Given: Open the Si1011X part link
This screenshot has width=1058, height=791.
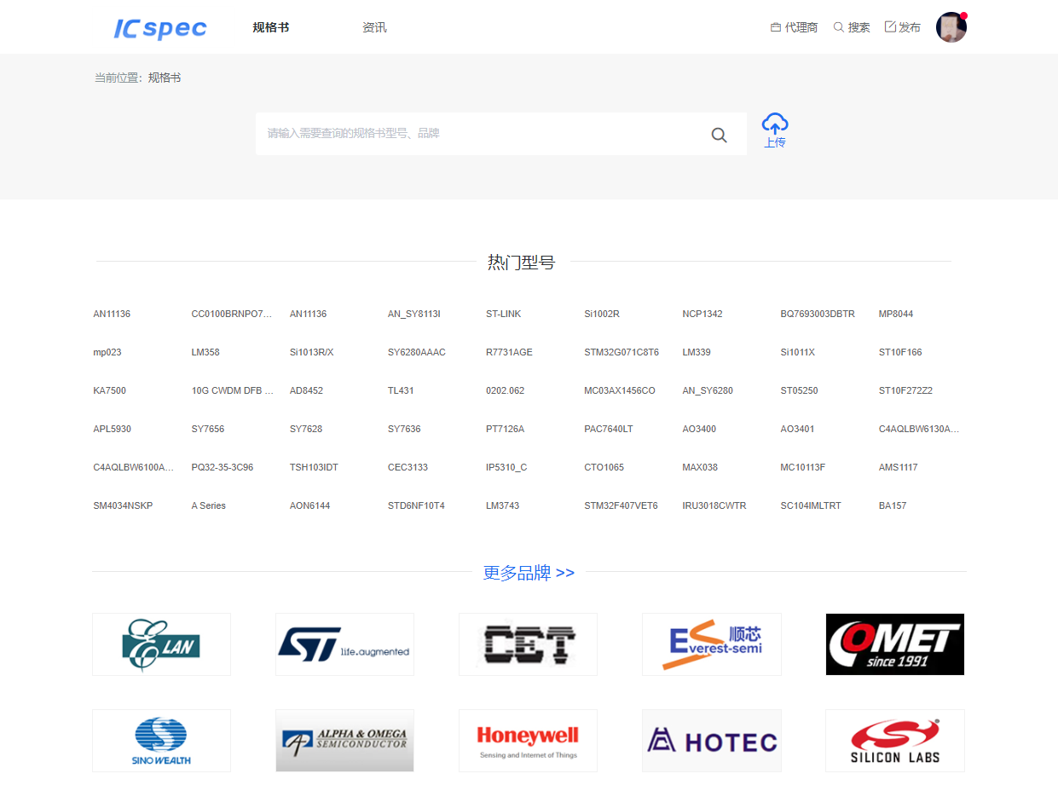Looking at the screenshot, I should coord(798,352).
